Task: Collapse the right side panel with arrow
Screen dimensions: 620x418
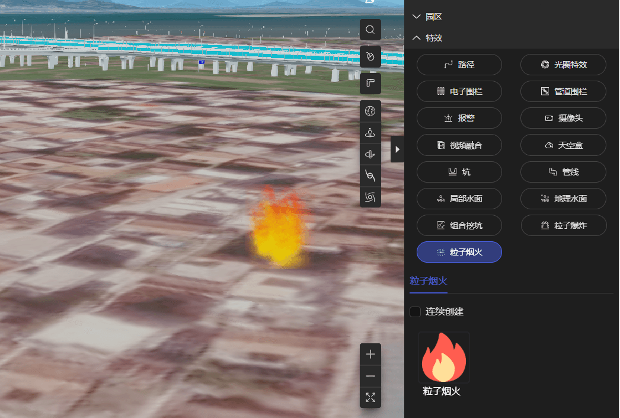Action: click(x=397, y=149)
